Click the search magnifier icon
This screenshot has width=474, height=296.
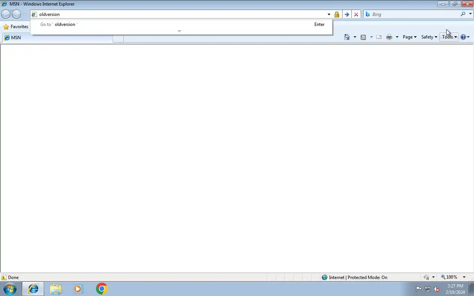[x=463, y=14]
